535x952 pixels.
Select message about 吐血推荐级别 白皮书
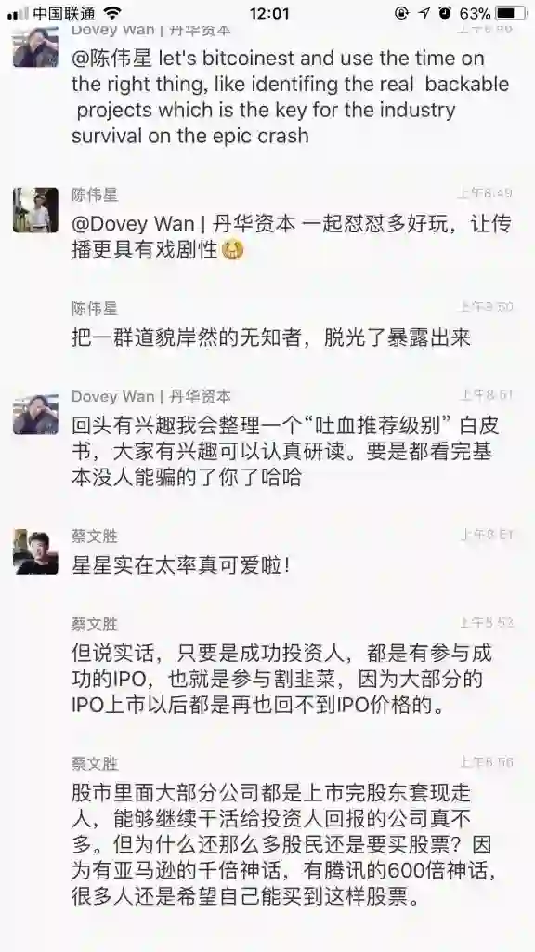coord(285,451)
